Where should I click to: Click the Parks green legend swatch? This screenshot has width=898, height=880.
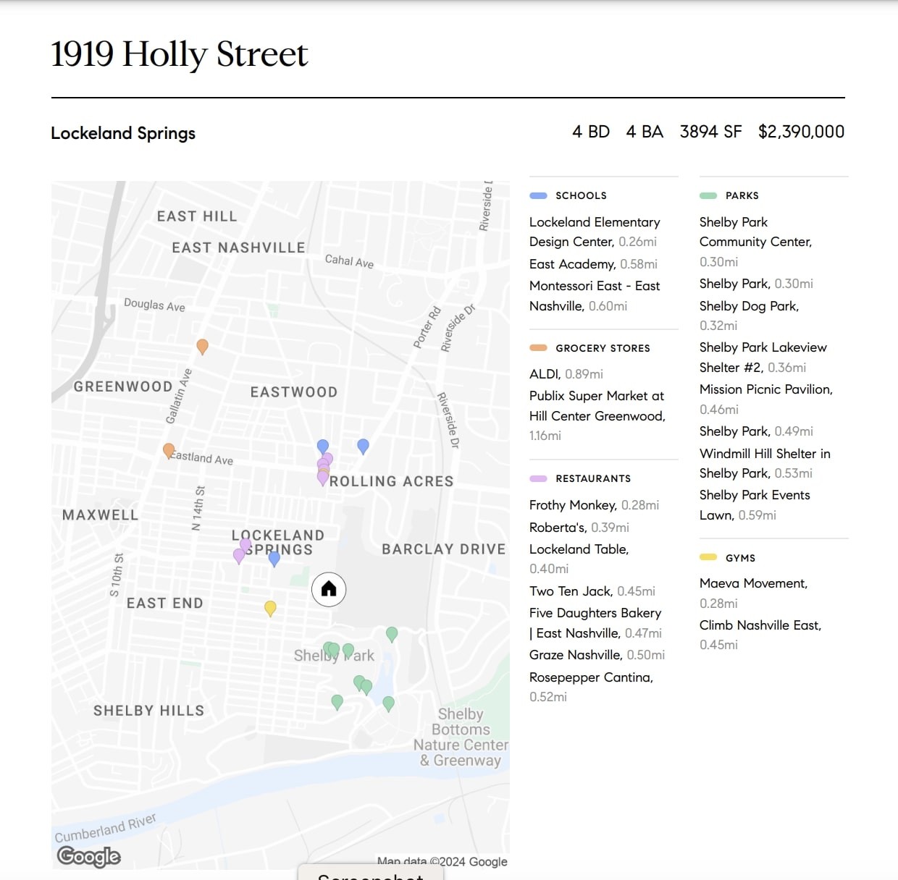[x=708, y=195]
